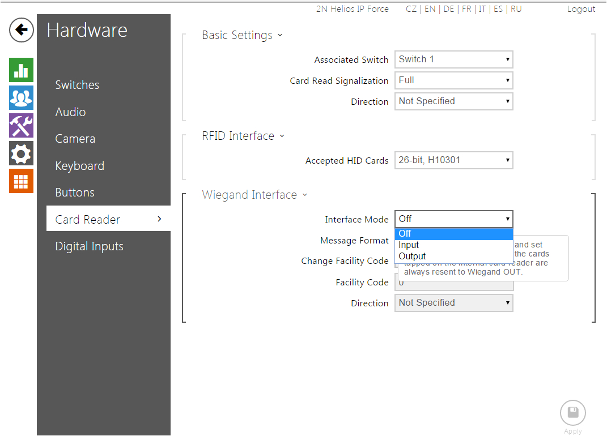Collapse the Wiegand Interface section
The image size is (607, 436).
click(254, 195)
